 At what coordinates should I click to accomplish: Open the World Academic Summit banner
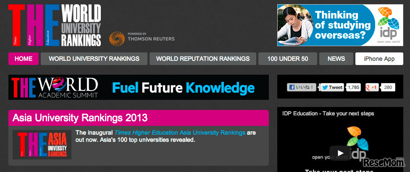pos(139,87)
